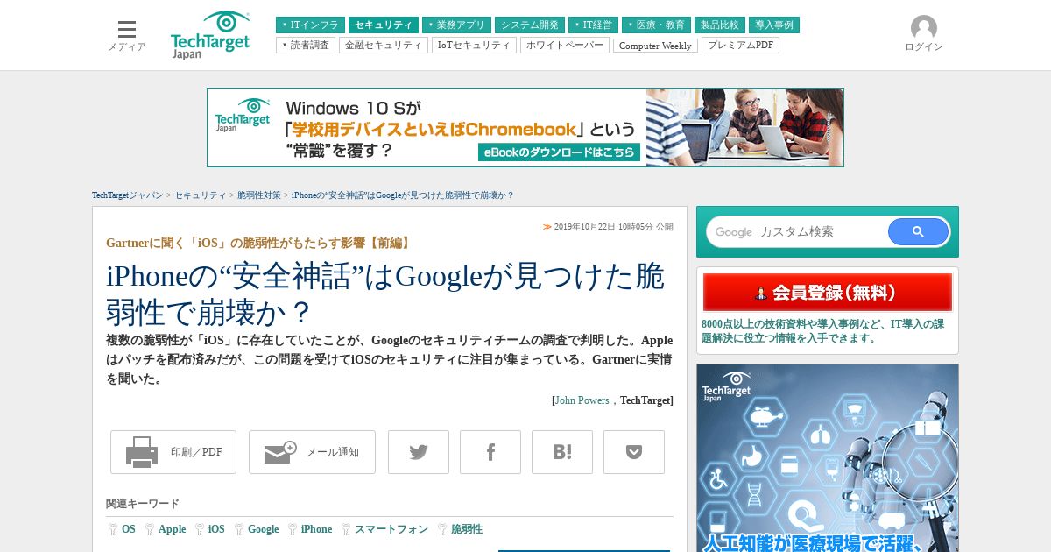Expand the 業務アプリ menu
Screen dimensions: 1051x552
pos(456,25)
